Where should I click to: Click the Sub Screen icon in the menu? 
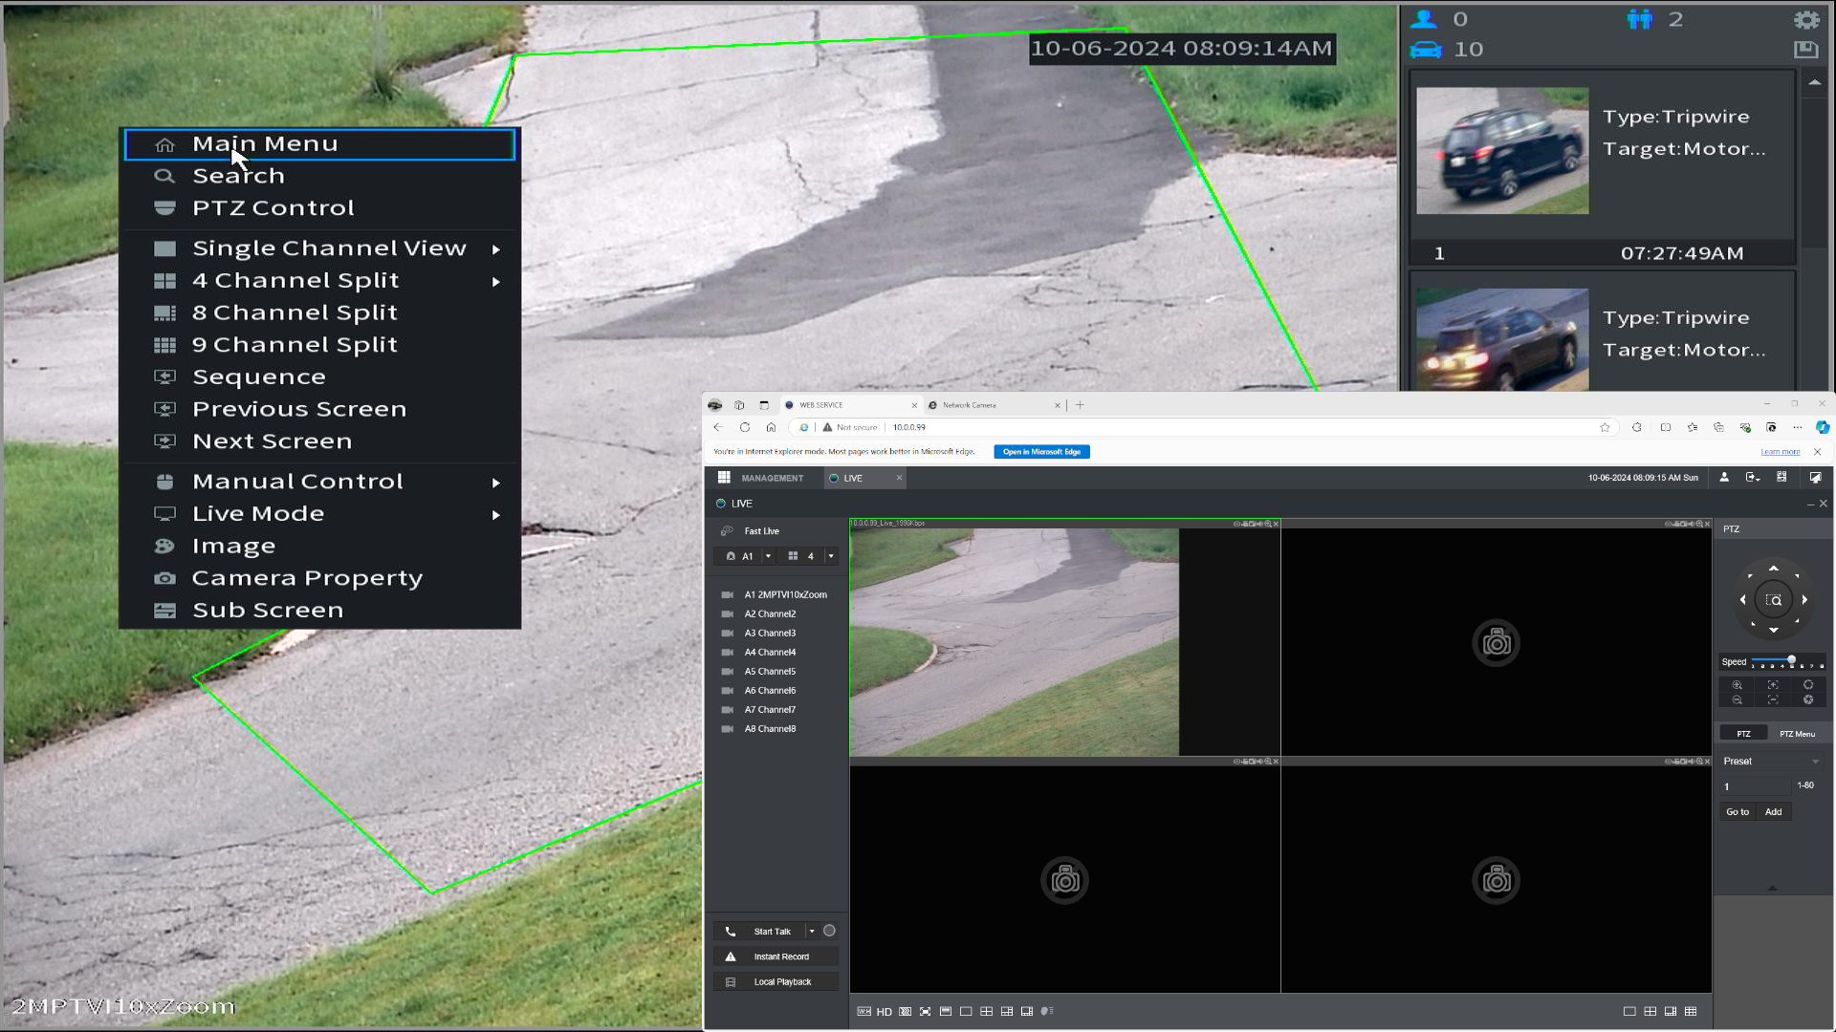165,611
